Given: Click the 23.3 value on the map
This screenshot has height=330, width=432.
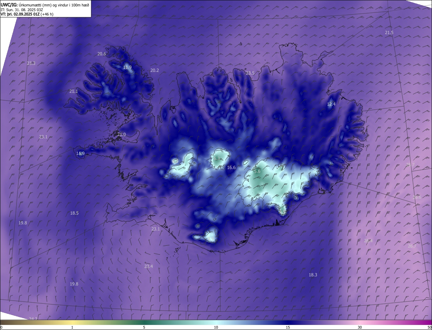Looking at the screenshot, I should tap(31, 63).
